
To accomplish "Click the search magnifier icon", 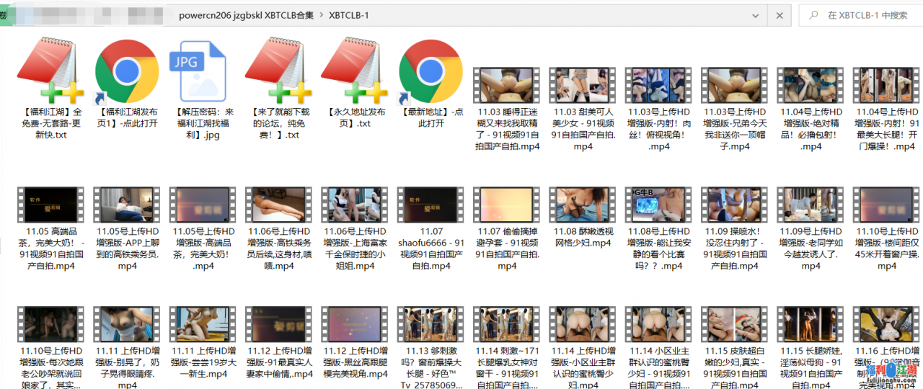I will [x=813, y=15].
